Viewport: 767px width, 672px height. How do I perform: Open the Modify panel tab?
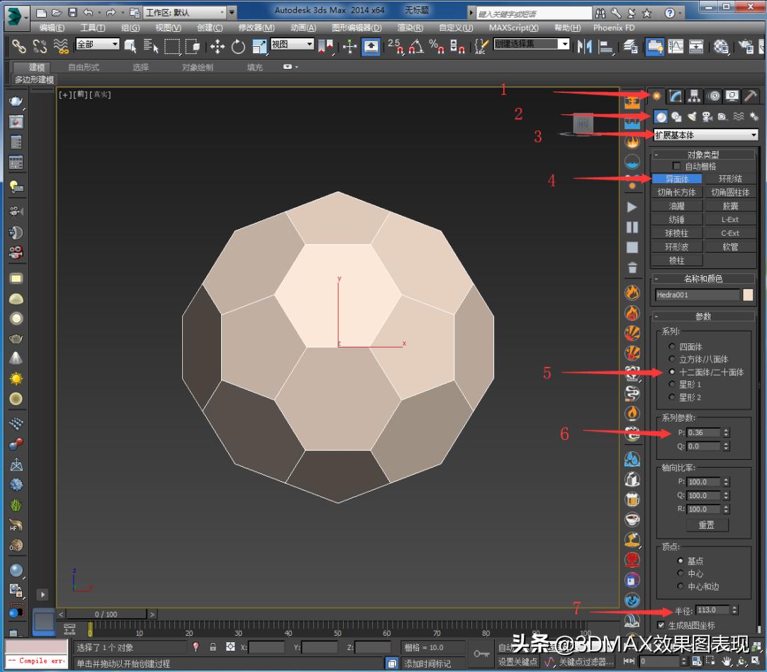point(676,96)
